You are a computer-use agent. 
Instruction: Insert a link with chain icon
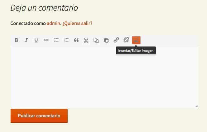pyautogui.click(x=116, y=40)
